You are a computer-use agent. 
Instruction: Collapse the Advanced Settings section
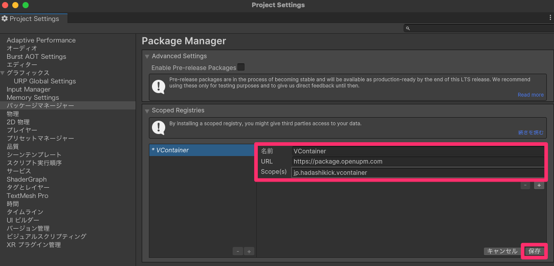click(147, 56)
